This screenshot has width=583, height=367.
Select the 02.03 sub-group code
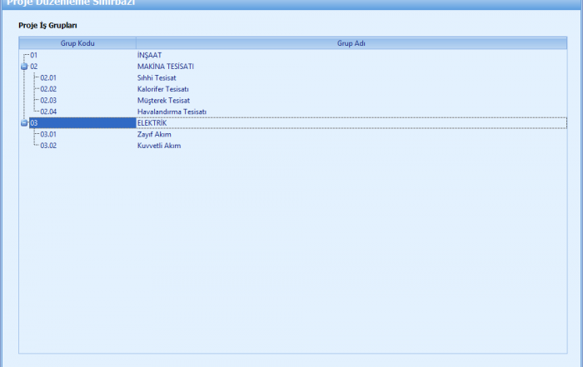tap(47, 100)
